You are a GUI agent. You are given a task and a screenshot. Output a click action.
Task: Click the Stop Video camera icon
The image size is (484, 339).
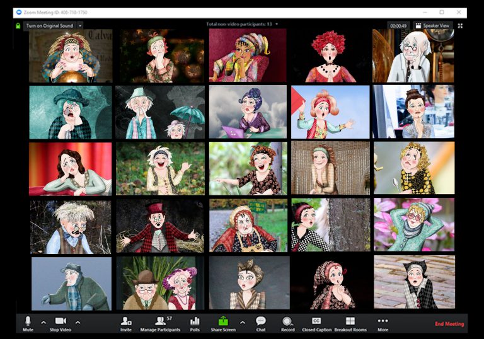(x=60, y=321)
